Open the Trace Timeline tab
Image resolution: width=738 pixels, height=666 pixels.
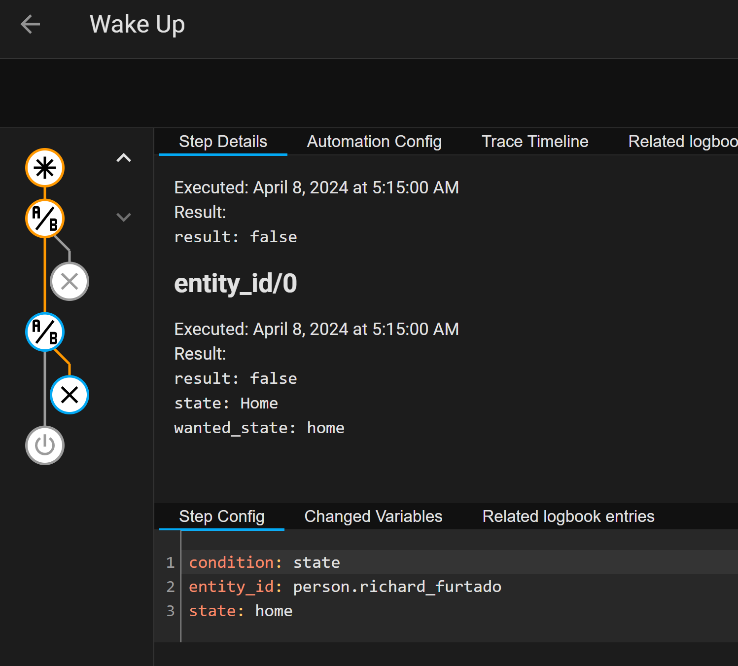tap(535, 141)
